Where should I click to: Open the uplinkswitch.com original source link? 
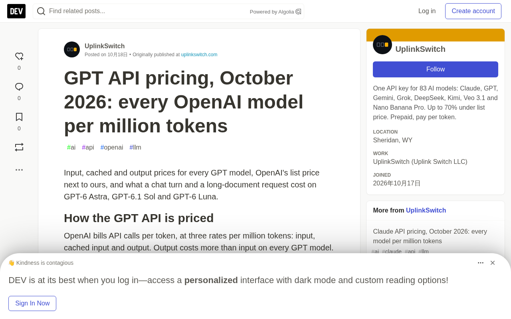199,55
